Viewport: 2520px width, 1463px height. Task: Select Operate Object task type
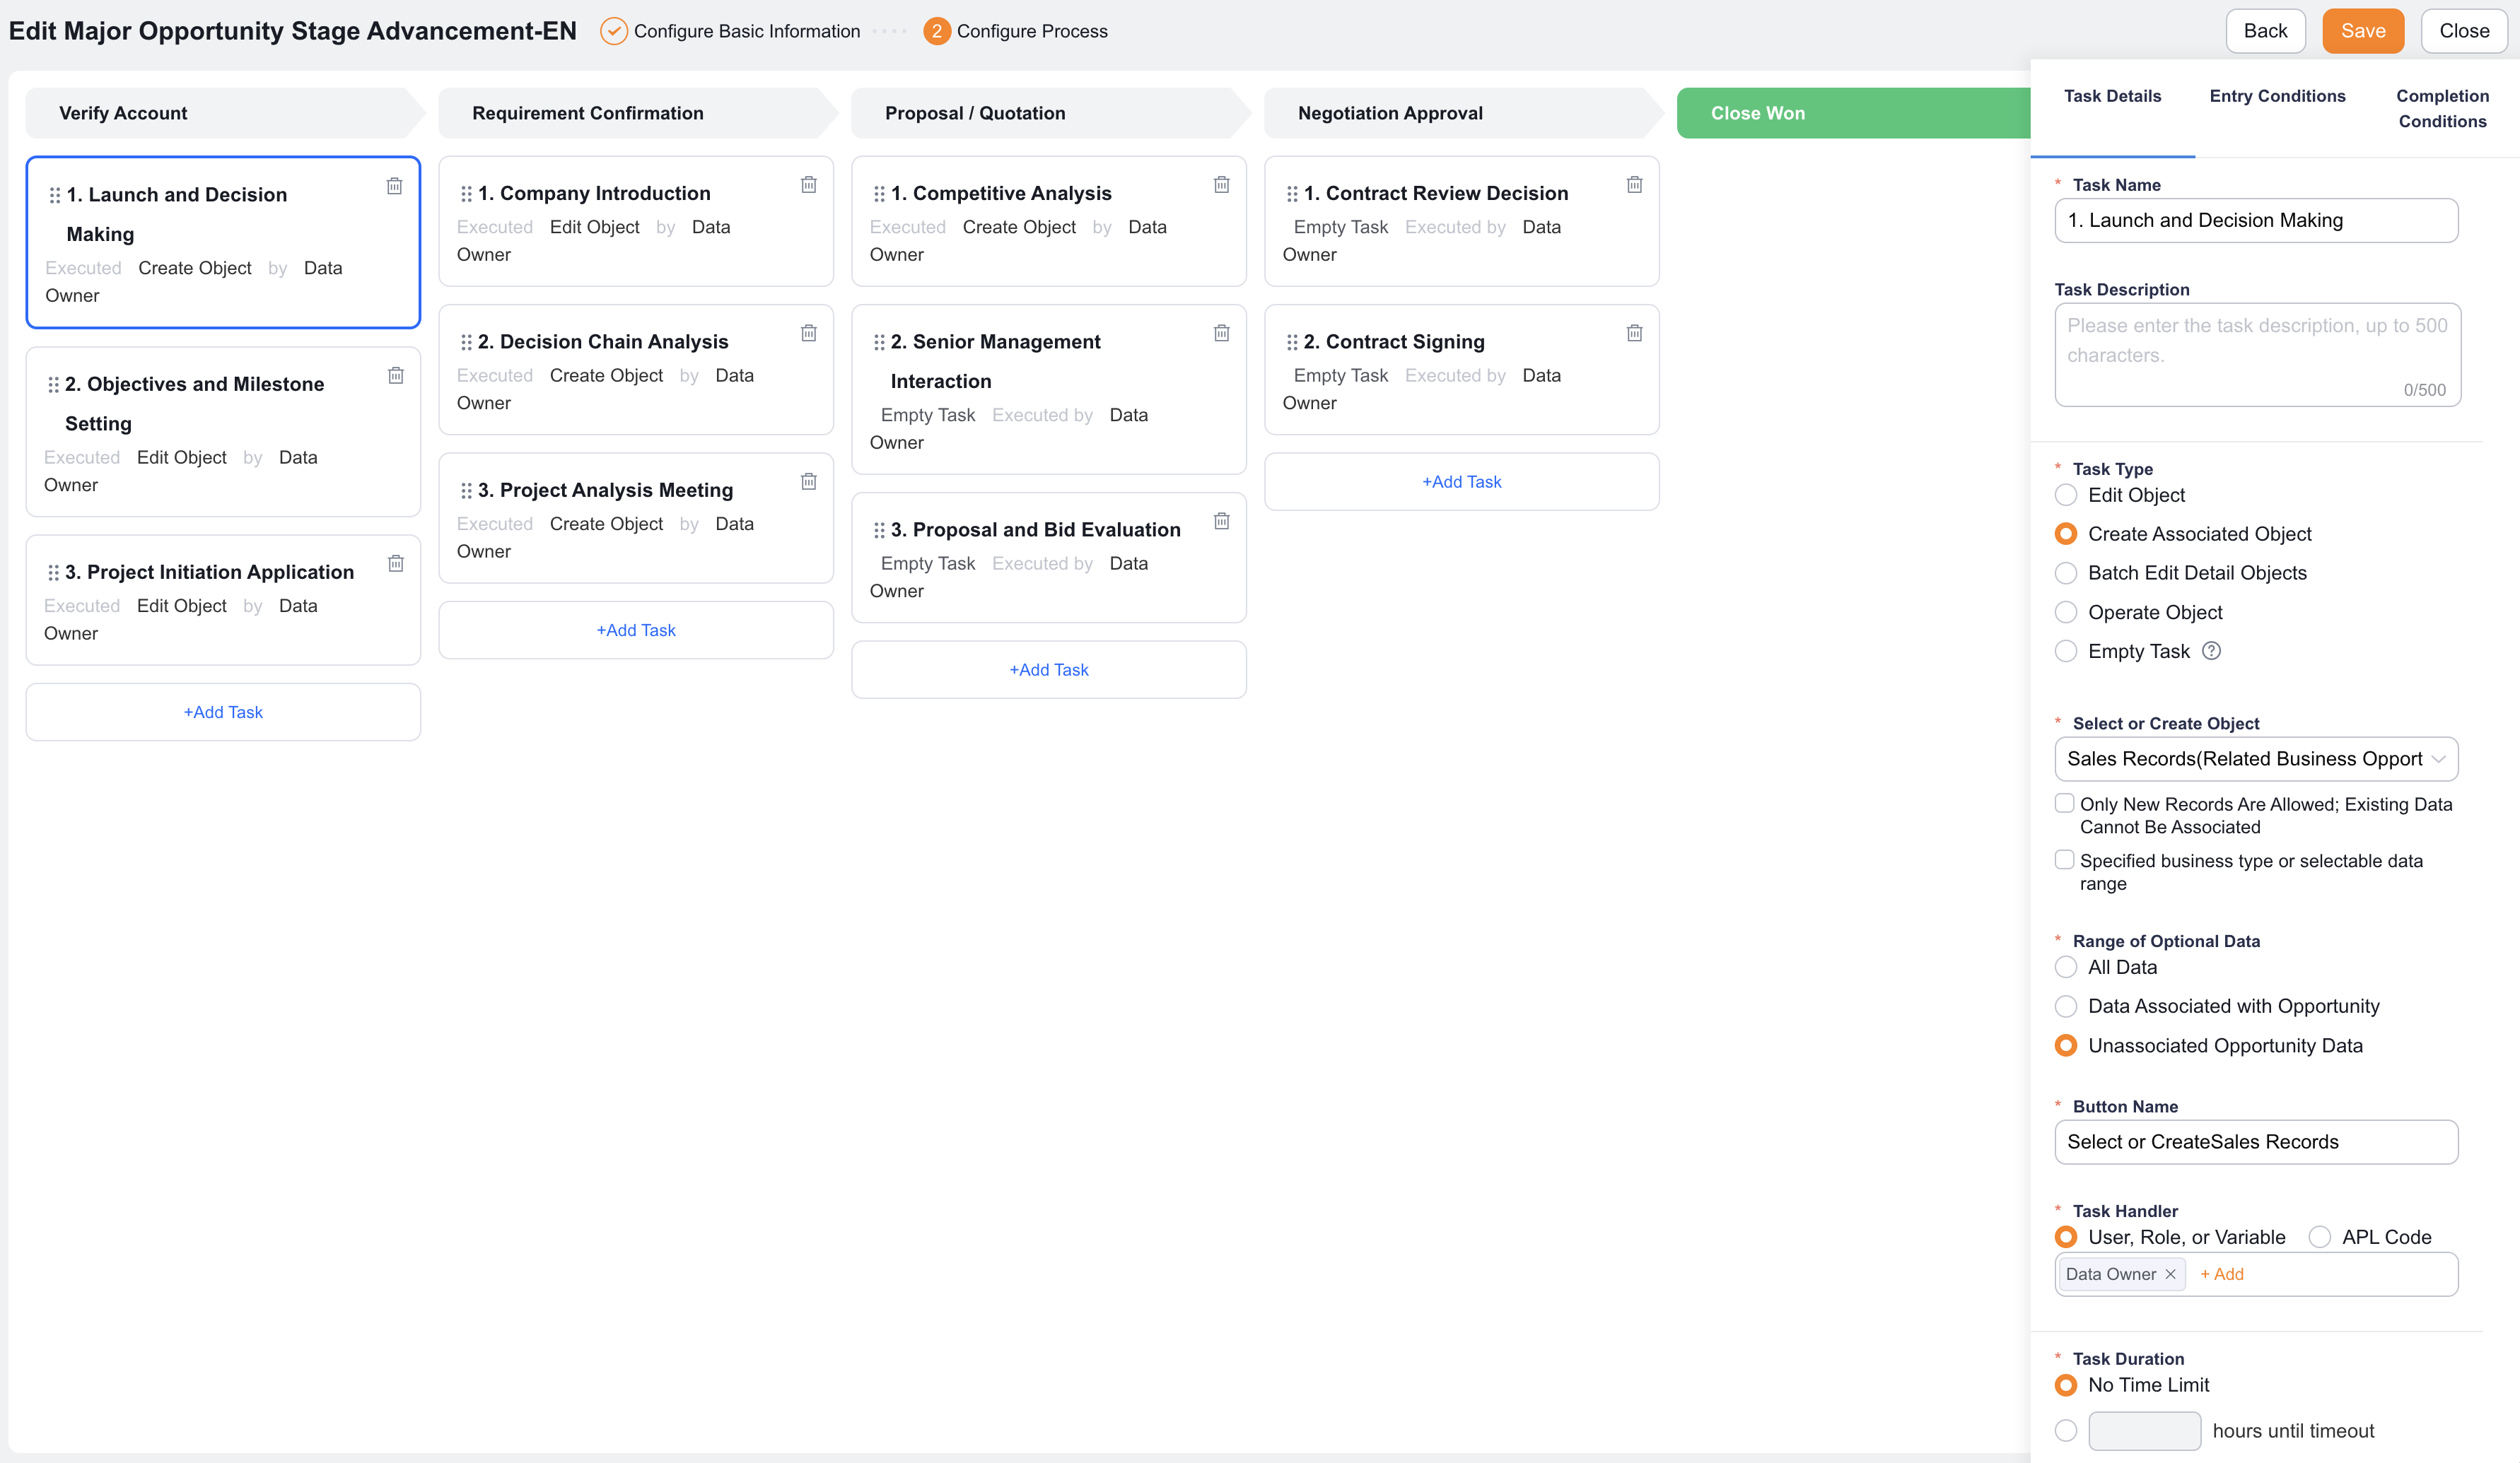2066,611
